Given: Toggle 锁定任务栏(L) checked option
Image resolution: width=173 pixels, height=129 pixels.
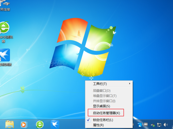Looking at the screenshot, I should (x=109, y=120).
